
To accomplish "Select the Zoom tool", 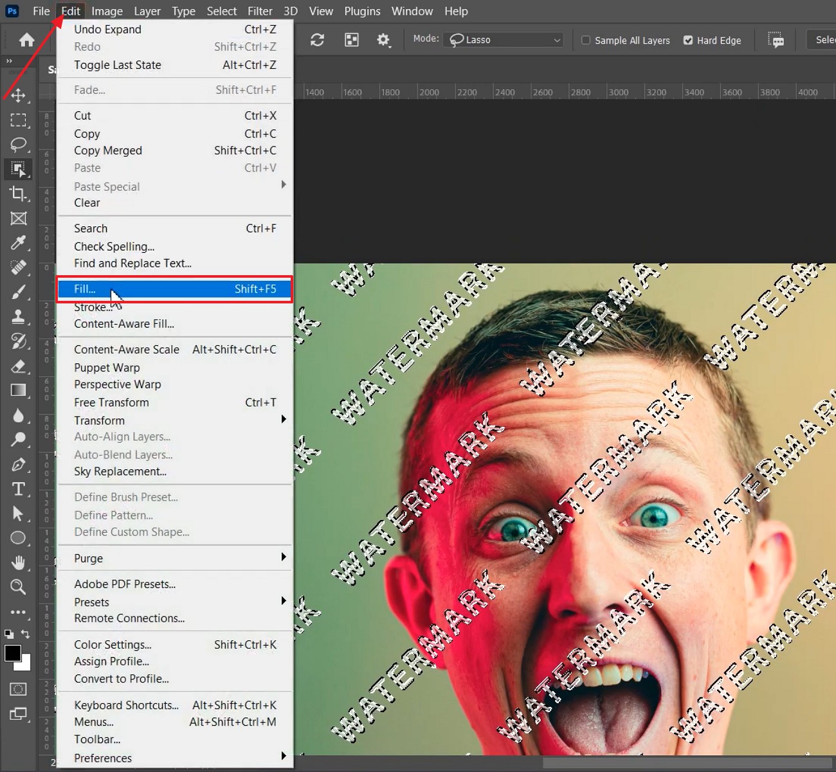I will point(18,587).
